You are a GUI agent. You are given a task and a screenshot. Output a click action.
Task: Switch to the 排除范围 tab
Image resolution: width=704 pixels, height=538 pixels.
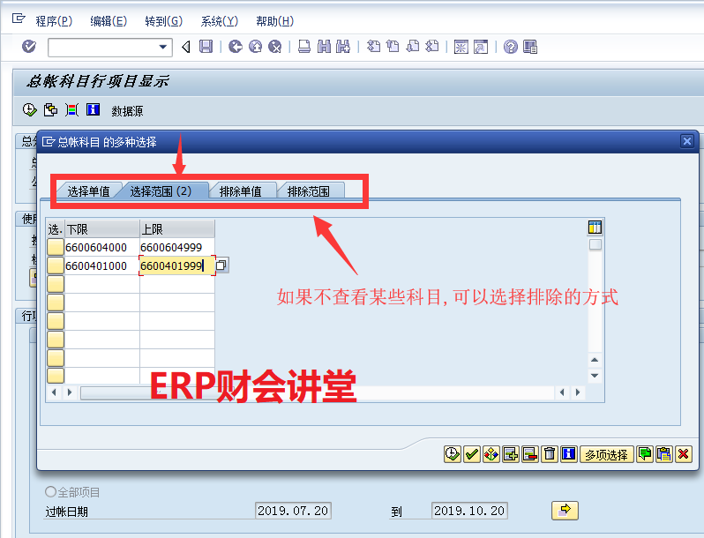pyautogui.click(x=309, y=191)
